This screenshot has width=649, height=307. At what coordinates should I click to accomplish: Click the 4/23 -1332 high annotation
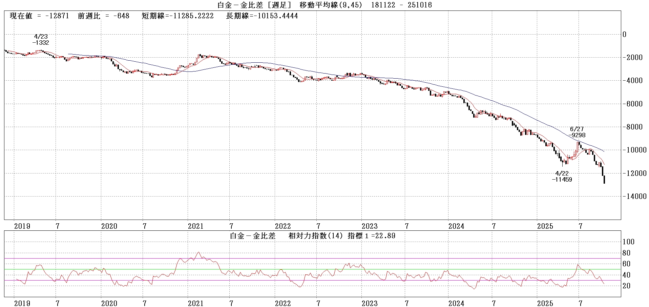(41, 40)
